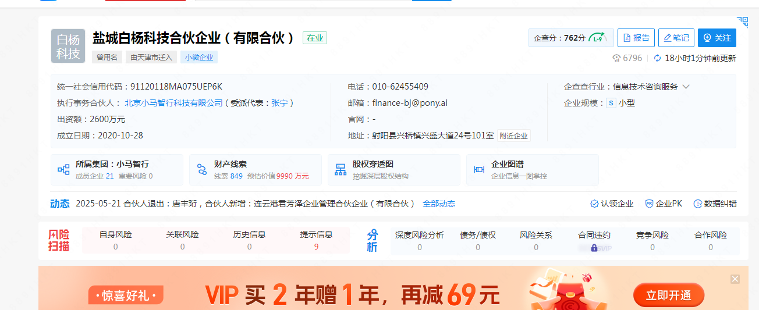759x310 pixels.
Task: Show 曾用名 former names tag
Action: 107,58
